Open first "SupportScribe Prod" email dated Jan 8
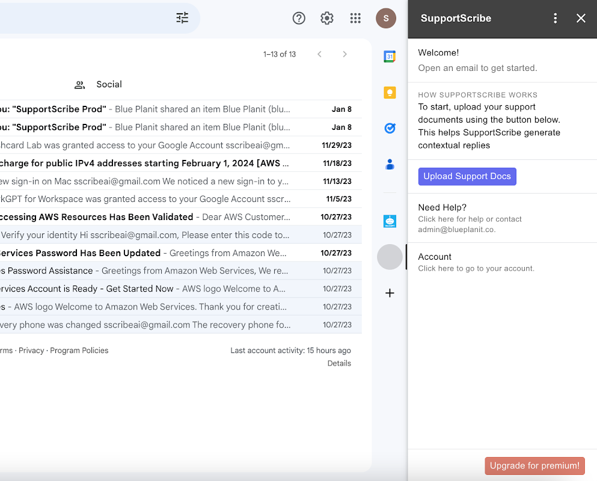 pyautogui.click(x=181, y=109)
